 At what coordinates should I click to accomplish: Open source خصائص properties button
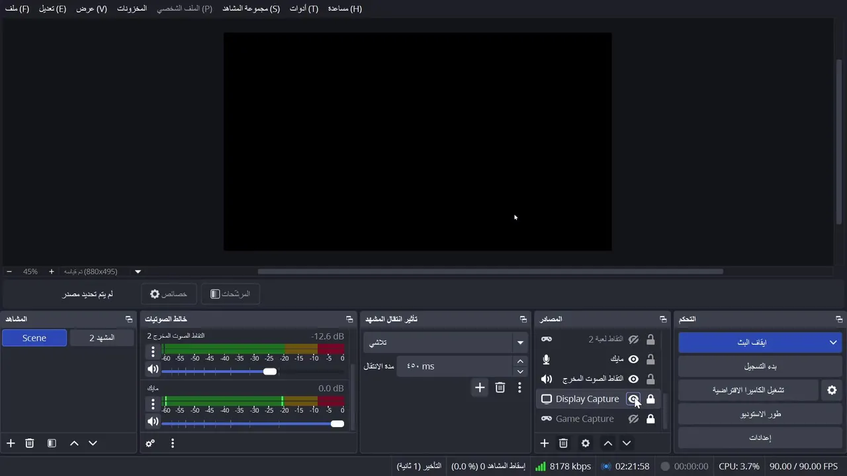(168, 294)
